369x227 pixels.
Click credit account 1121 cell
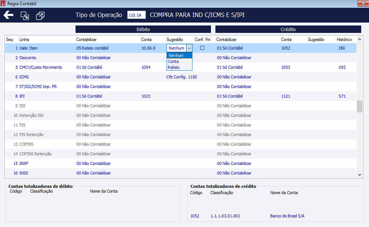point(286,96)
